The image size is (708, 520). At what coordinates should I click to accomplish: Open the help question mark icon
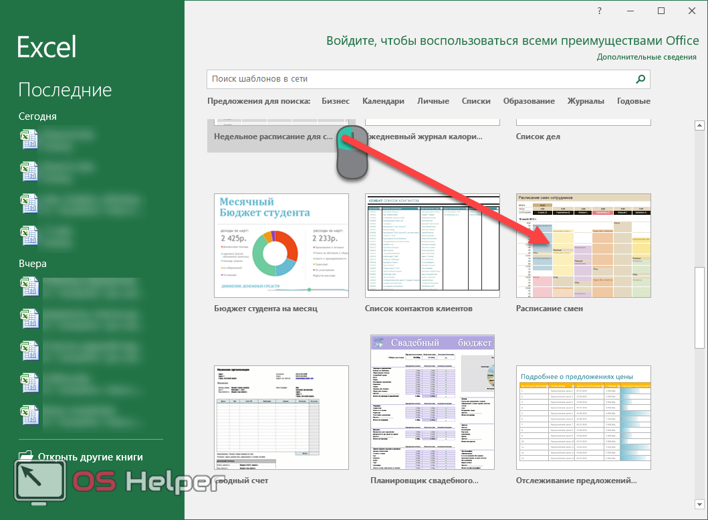tap(599, 11)
